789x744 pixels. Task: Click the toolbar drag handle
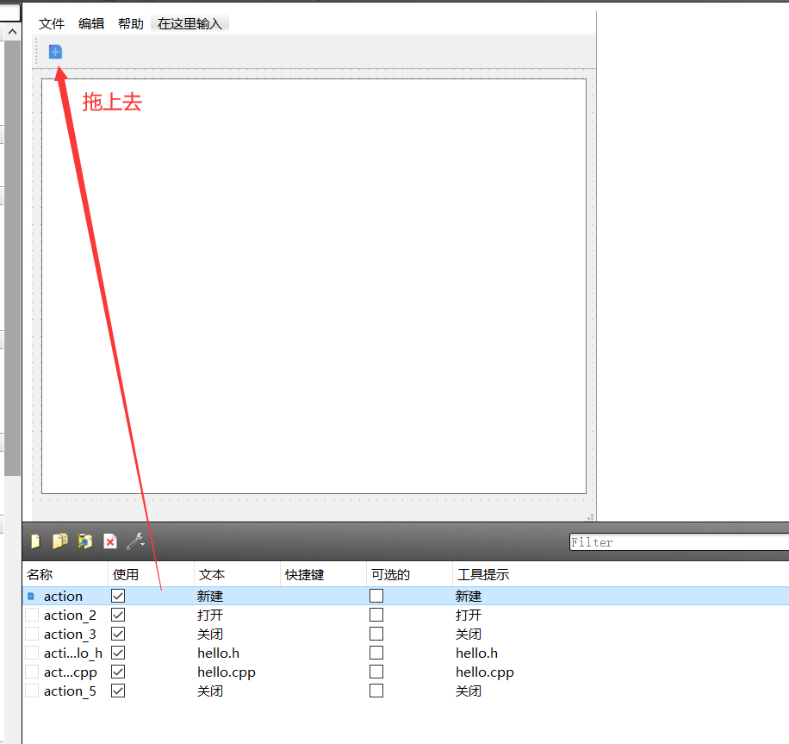point(36,52)
